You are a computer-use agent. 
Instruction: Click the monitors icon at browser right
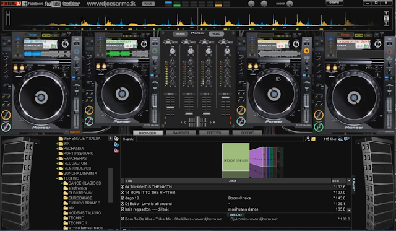coord(346,139)
